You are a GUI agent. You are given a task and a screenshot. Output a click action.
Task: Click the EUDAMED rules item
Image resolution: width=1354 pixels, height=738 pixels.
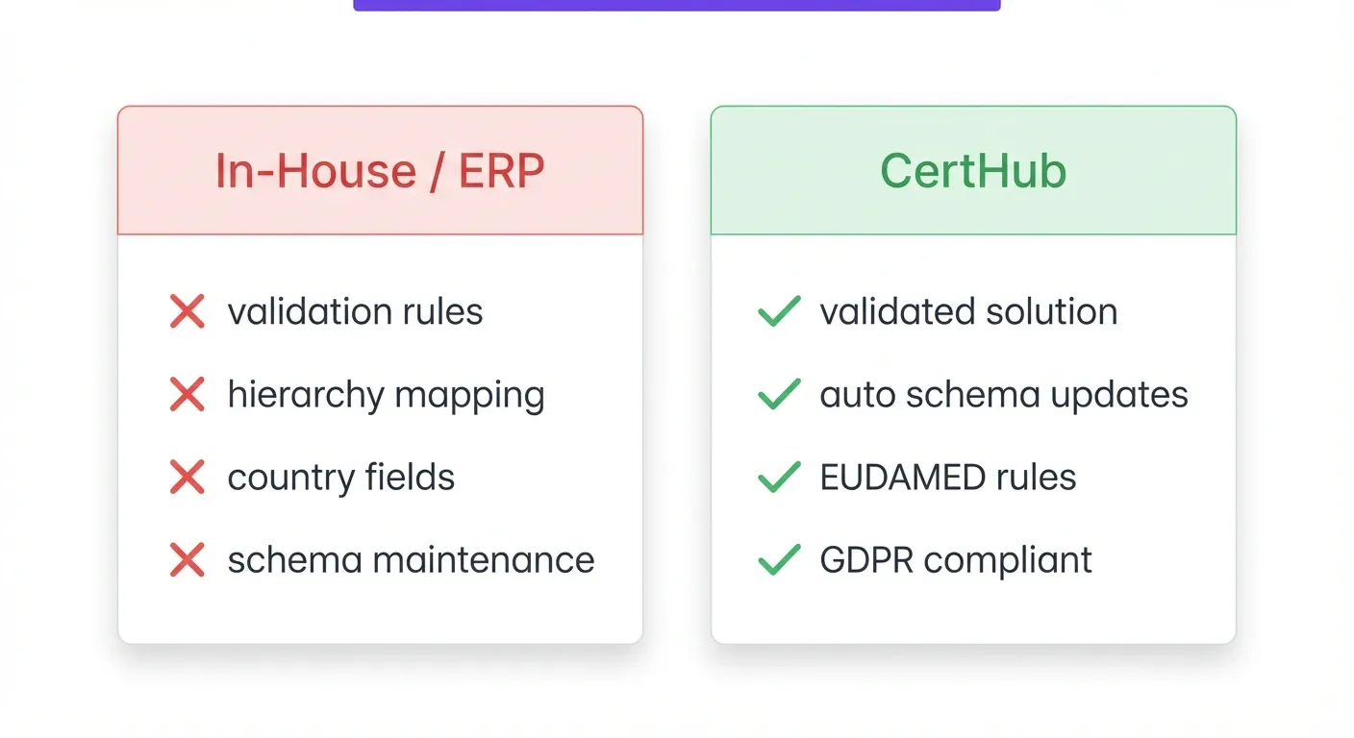tap(947, 477)
